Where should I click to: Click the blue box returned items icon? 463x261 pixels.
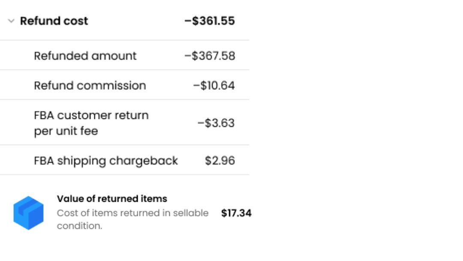28,213
